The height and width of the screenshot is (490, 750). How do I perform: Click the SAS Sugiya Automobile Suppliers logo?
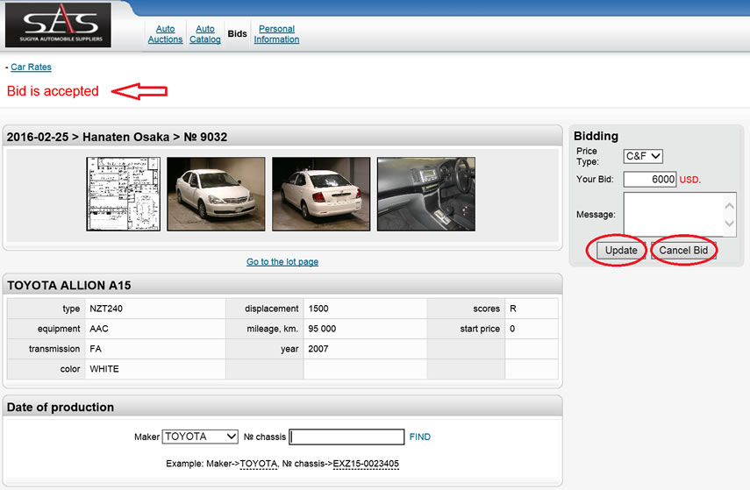click(x=58, y=25)
